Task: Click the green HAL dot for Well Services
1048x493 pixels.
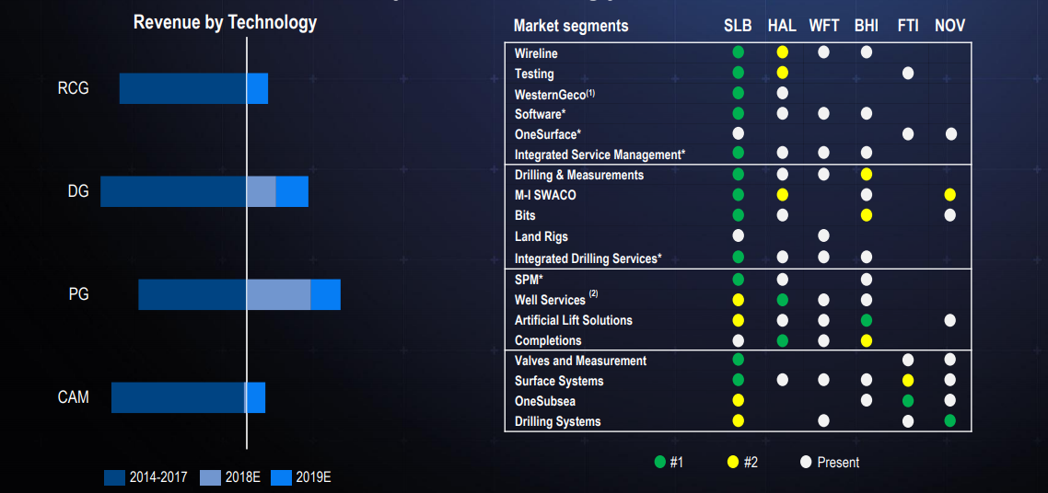Action: point(783,300)
